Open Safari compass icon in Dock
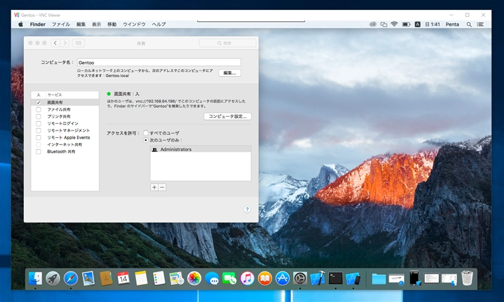The image size is (504, 302). coord(71,278)
